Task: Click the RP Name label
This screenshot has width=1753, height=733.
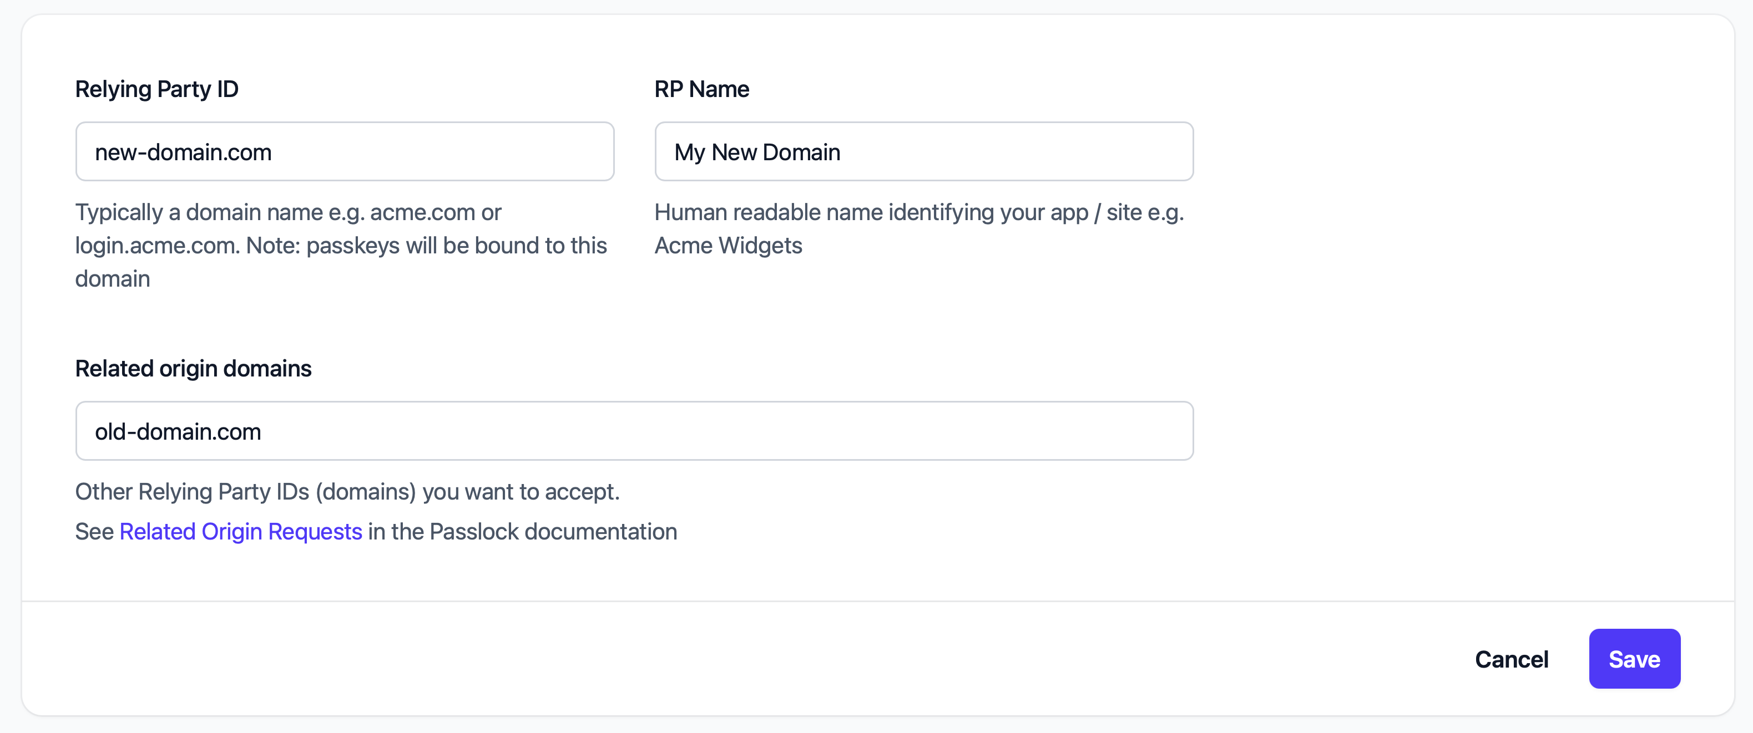Action: (x=701, y=88)
